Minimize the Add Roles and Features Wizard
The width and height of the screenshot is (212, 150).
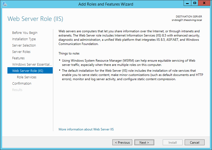[187, 3]
